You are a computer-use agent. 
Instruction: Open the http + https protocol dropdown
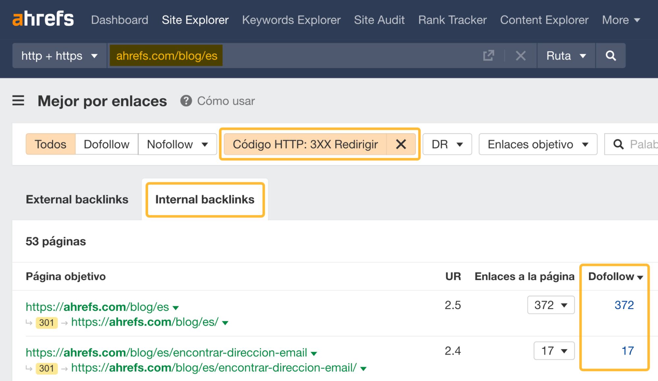tap(59, 56)
